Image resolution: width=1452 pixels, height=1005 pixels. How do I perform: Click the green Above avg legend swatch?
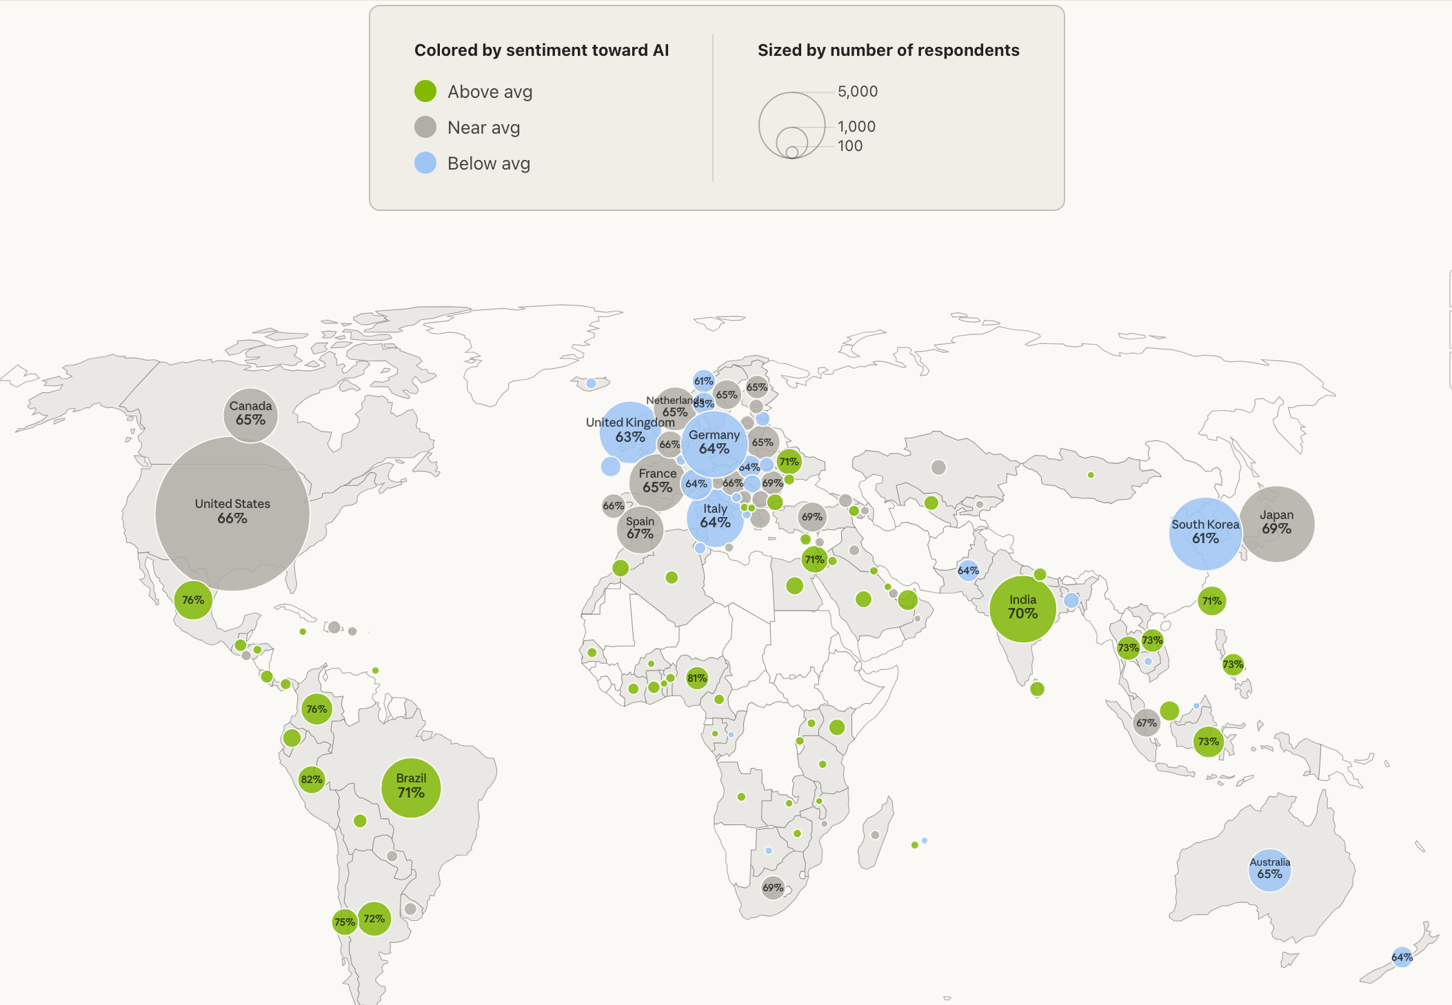click(425, 91)
